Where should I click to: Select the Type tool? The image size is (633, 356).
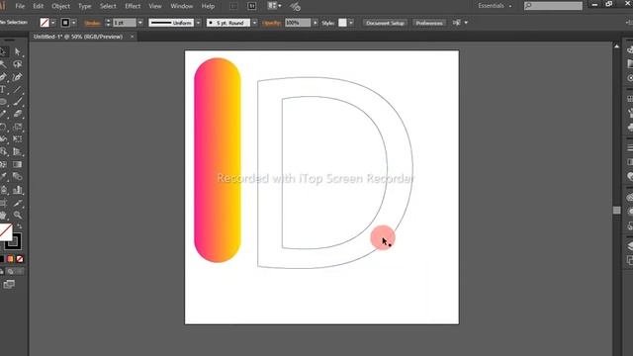coord(3,89)
